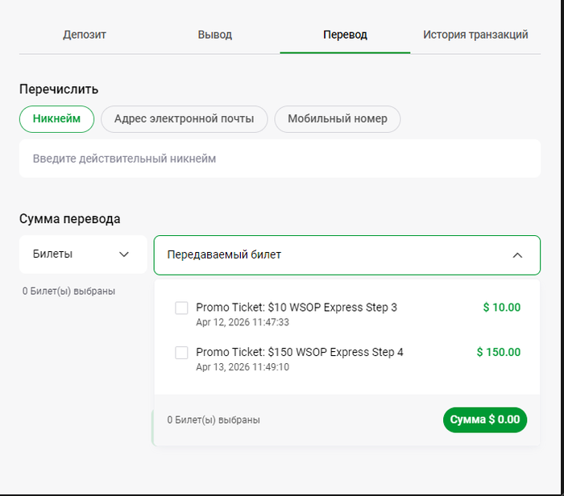Collapse the Передаваемый билет dropdown
This screenshot has height=496, width=564.
pyautogui.click(x=346, y=254)
